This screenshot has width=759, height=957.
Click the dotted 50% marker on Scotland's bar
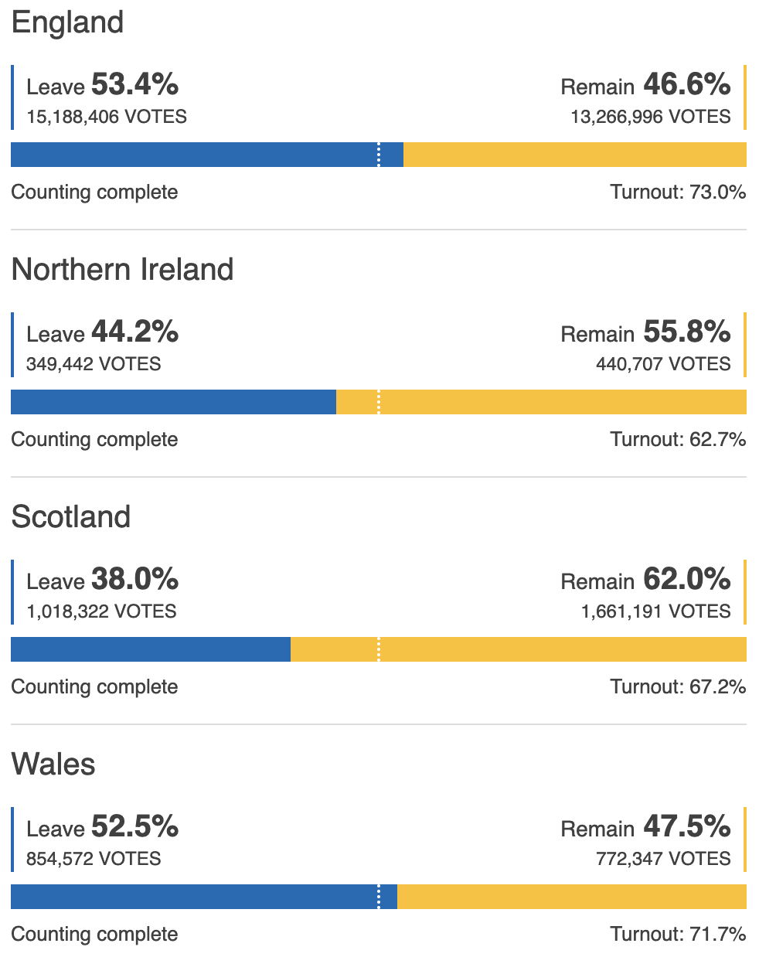379,649
